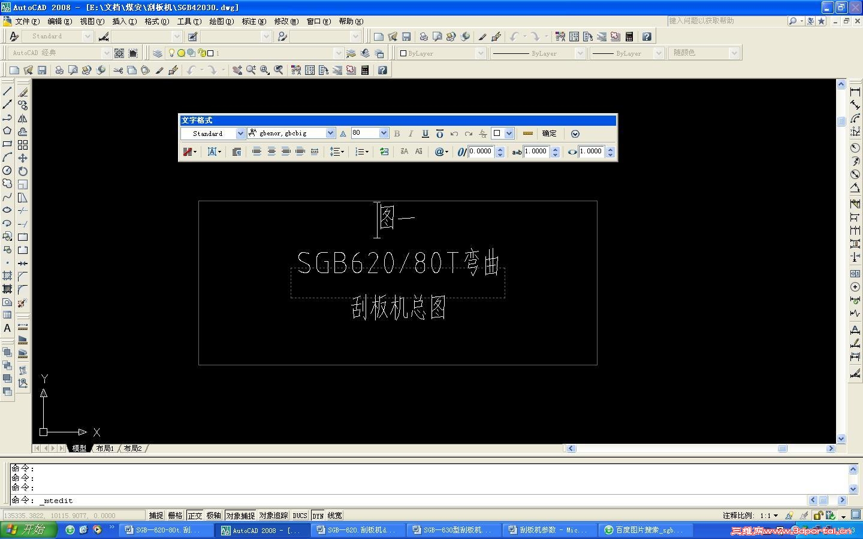Increase the oblique angle stepper value
This screenshot has width=863, height=539.
tap(500, 149)
